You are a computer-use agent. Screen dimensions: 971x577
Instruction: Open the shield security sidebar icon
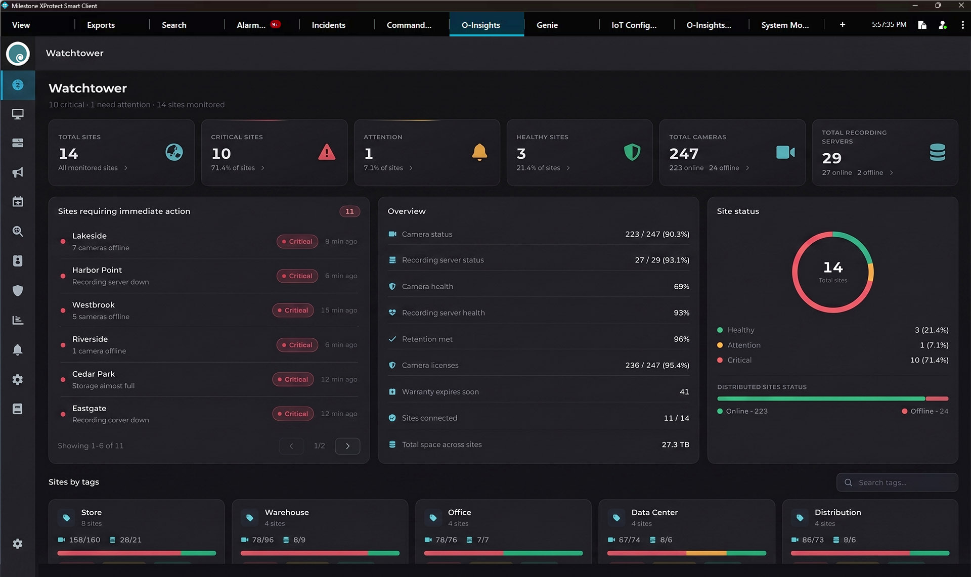coord(18,290)
